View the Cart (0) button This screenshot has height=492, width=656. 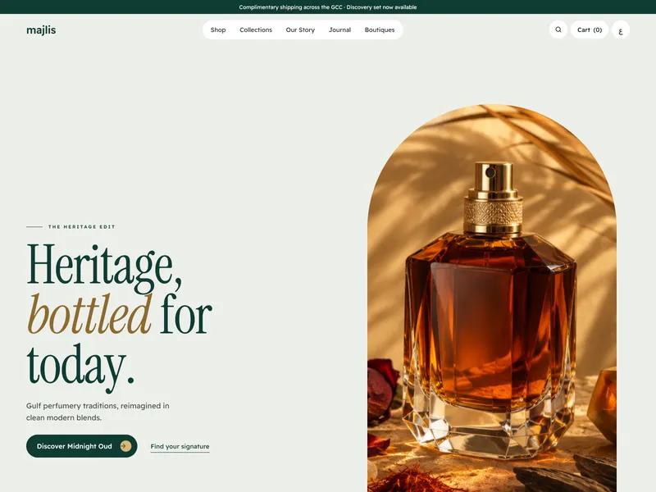tap(590, 30)
